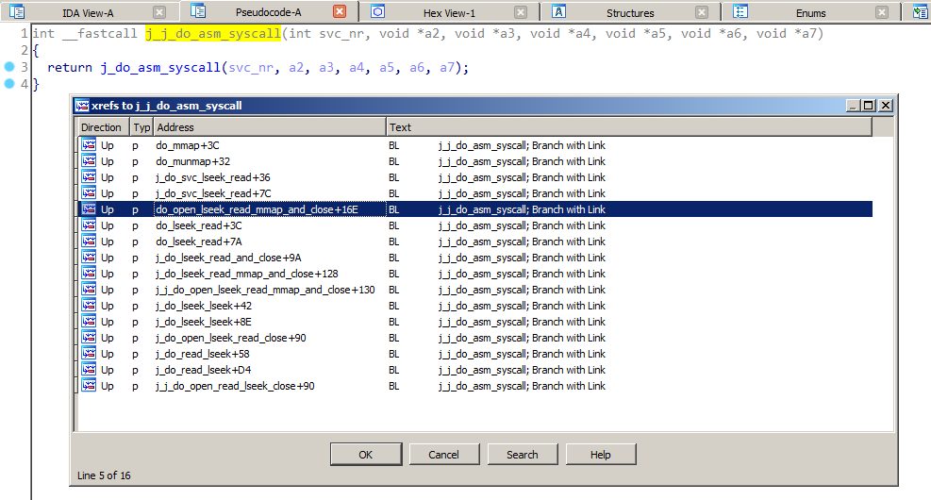
Task: Select the do_mmap+3C xref row
Action: 475,145
